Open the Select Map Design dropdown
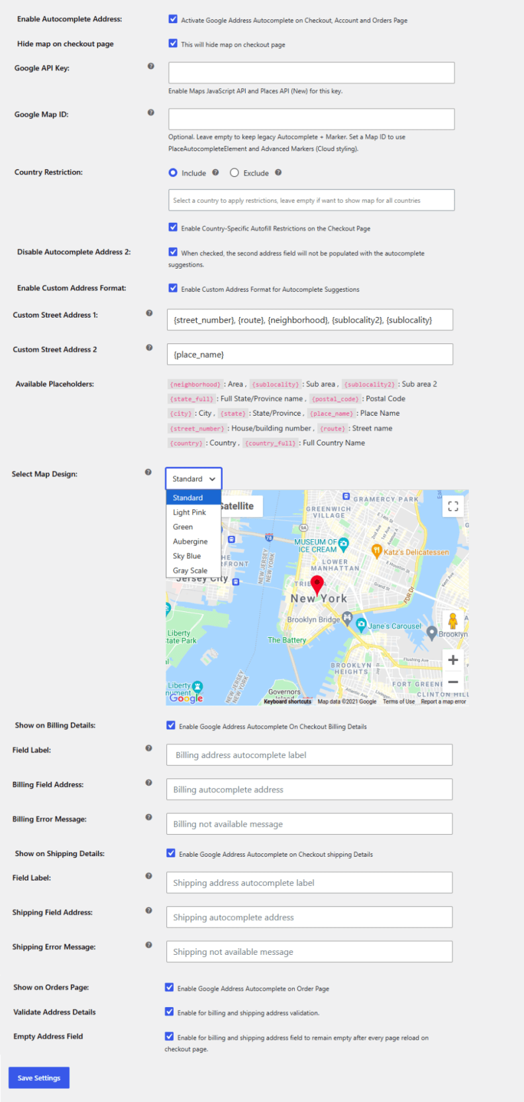The height and width of the screenshot is (1102, 524). pos(193,479)
